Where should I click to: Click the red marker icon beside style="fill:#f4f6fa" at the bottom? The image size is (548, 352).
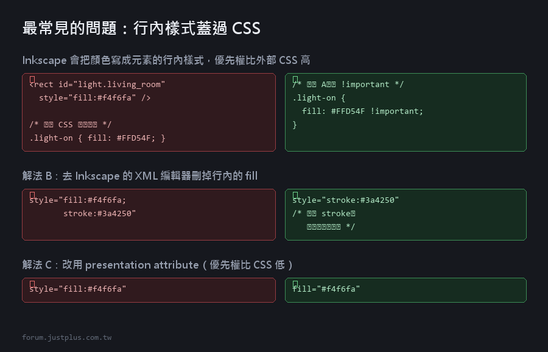point(32,284)
